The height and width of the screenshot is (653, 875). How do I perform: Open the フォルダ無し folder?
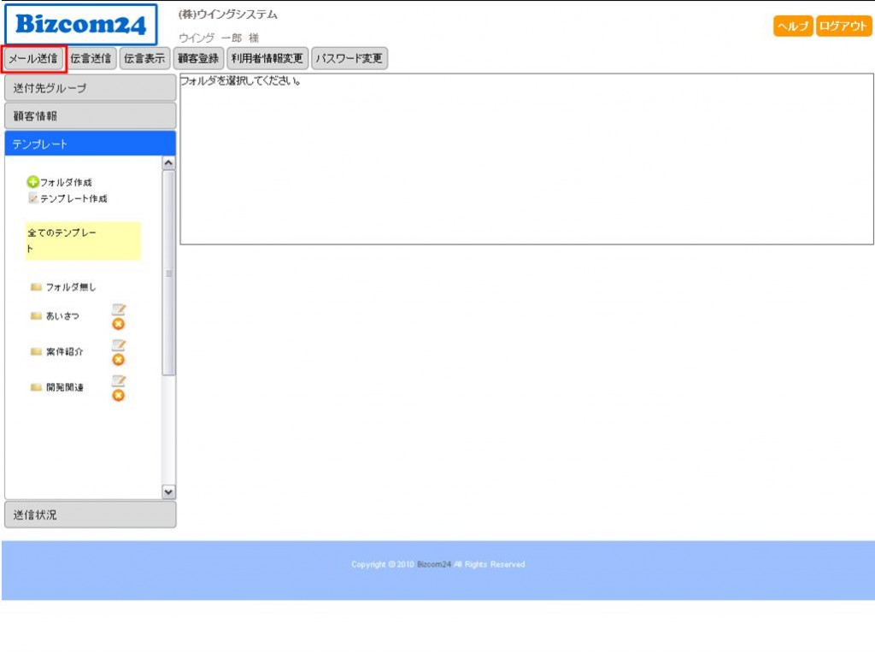pyautogui.click(x=70, y=287)
